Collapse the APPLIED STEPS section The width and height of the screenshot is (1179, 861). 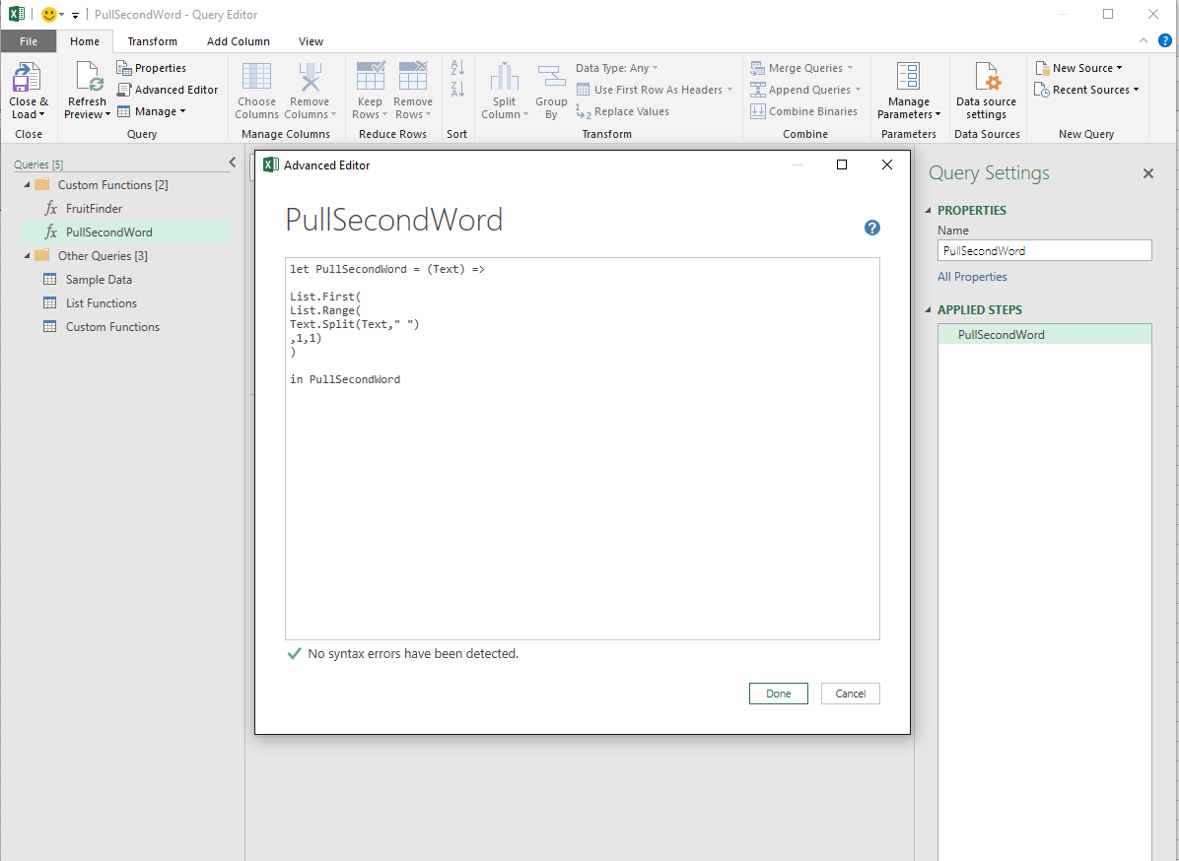pos(928,309)
